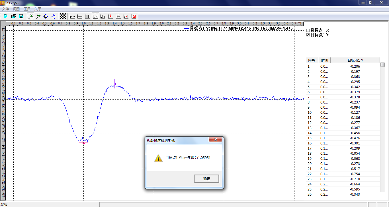
Task: Select the zoom out magnifier tool
Action: pyautogui.click(x=38, y=16)
